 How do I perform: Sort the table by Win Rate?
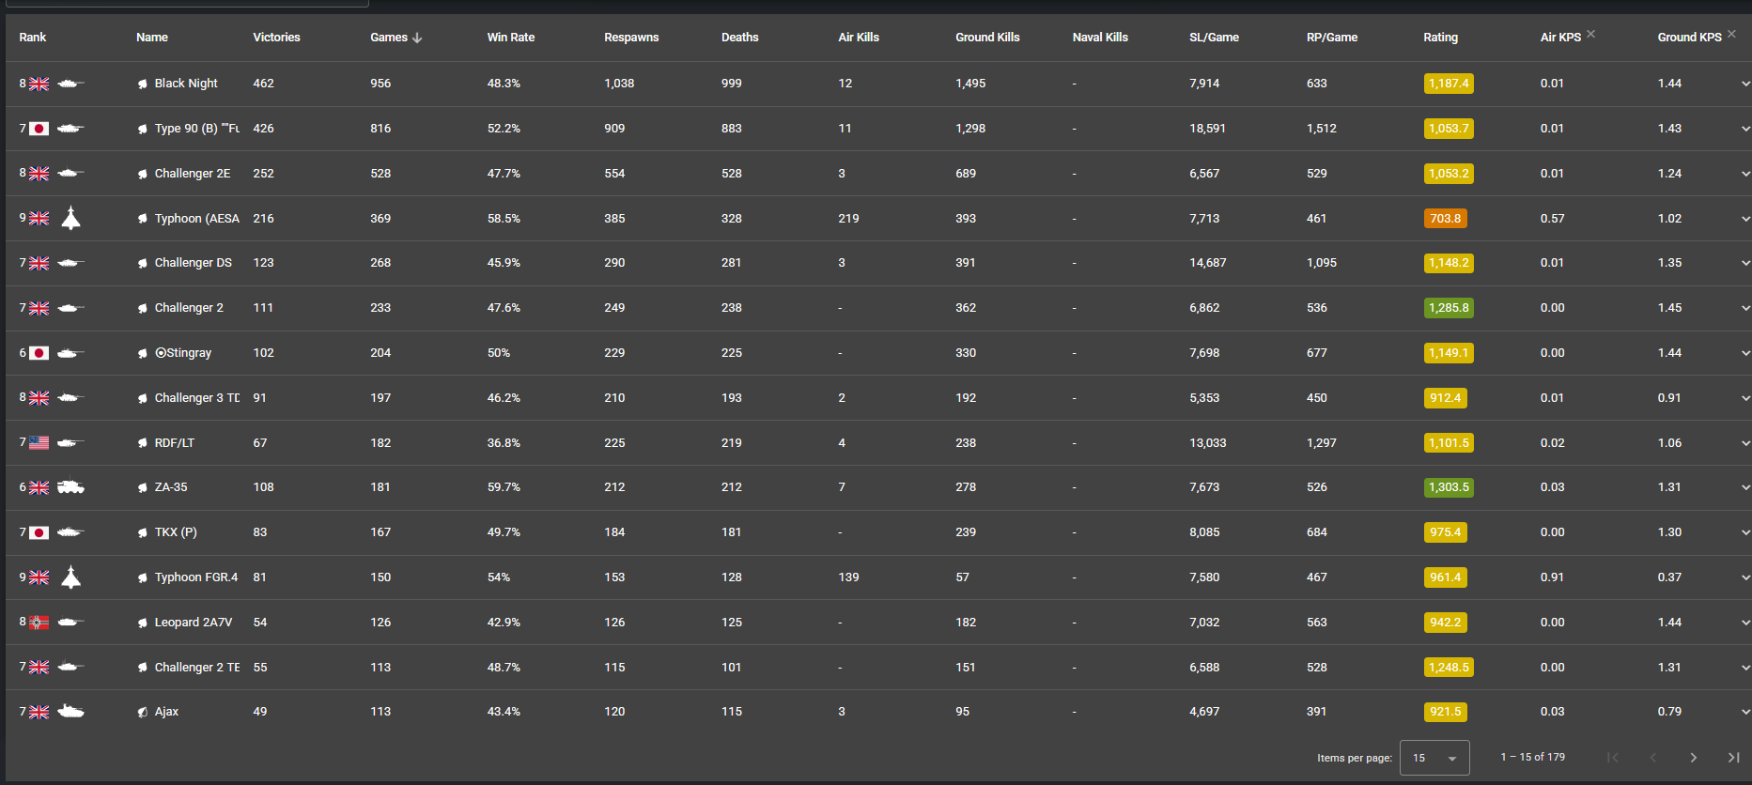point(510,38)
